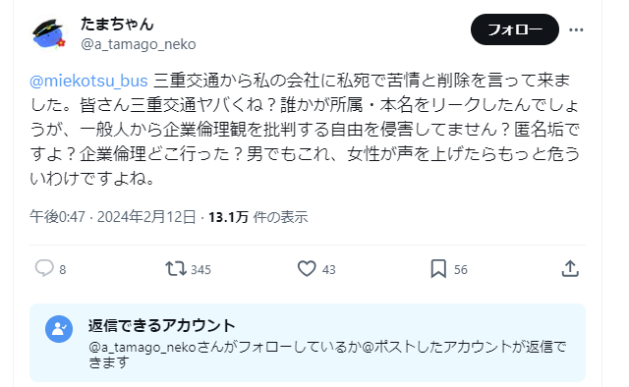This screenshot has height=387, width=629.
Task: Click the 返信できるアカウント heading
Action: click(x=161, y=326)
